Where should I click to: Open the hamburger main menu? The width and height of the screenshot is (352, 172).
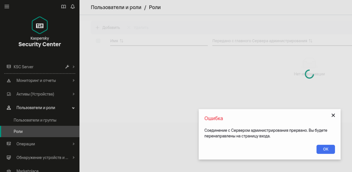coord(7,6)
